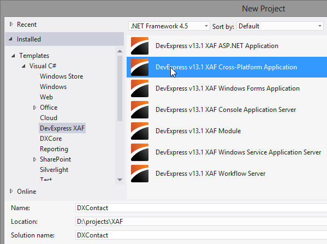Expand the Recent section

[x=11, y=24]
